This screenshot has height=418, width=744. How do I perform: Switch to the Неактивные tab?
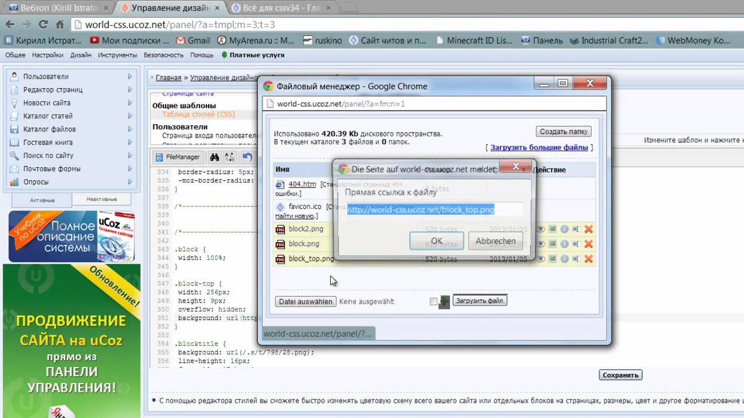[102, 199]
